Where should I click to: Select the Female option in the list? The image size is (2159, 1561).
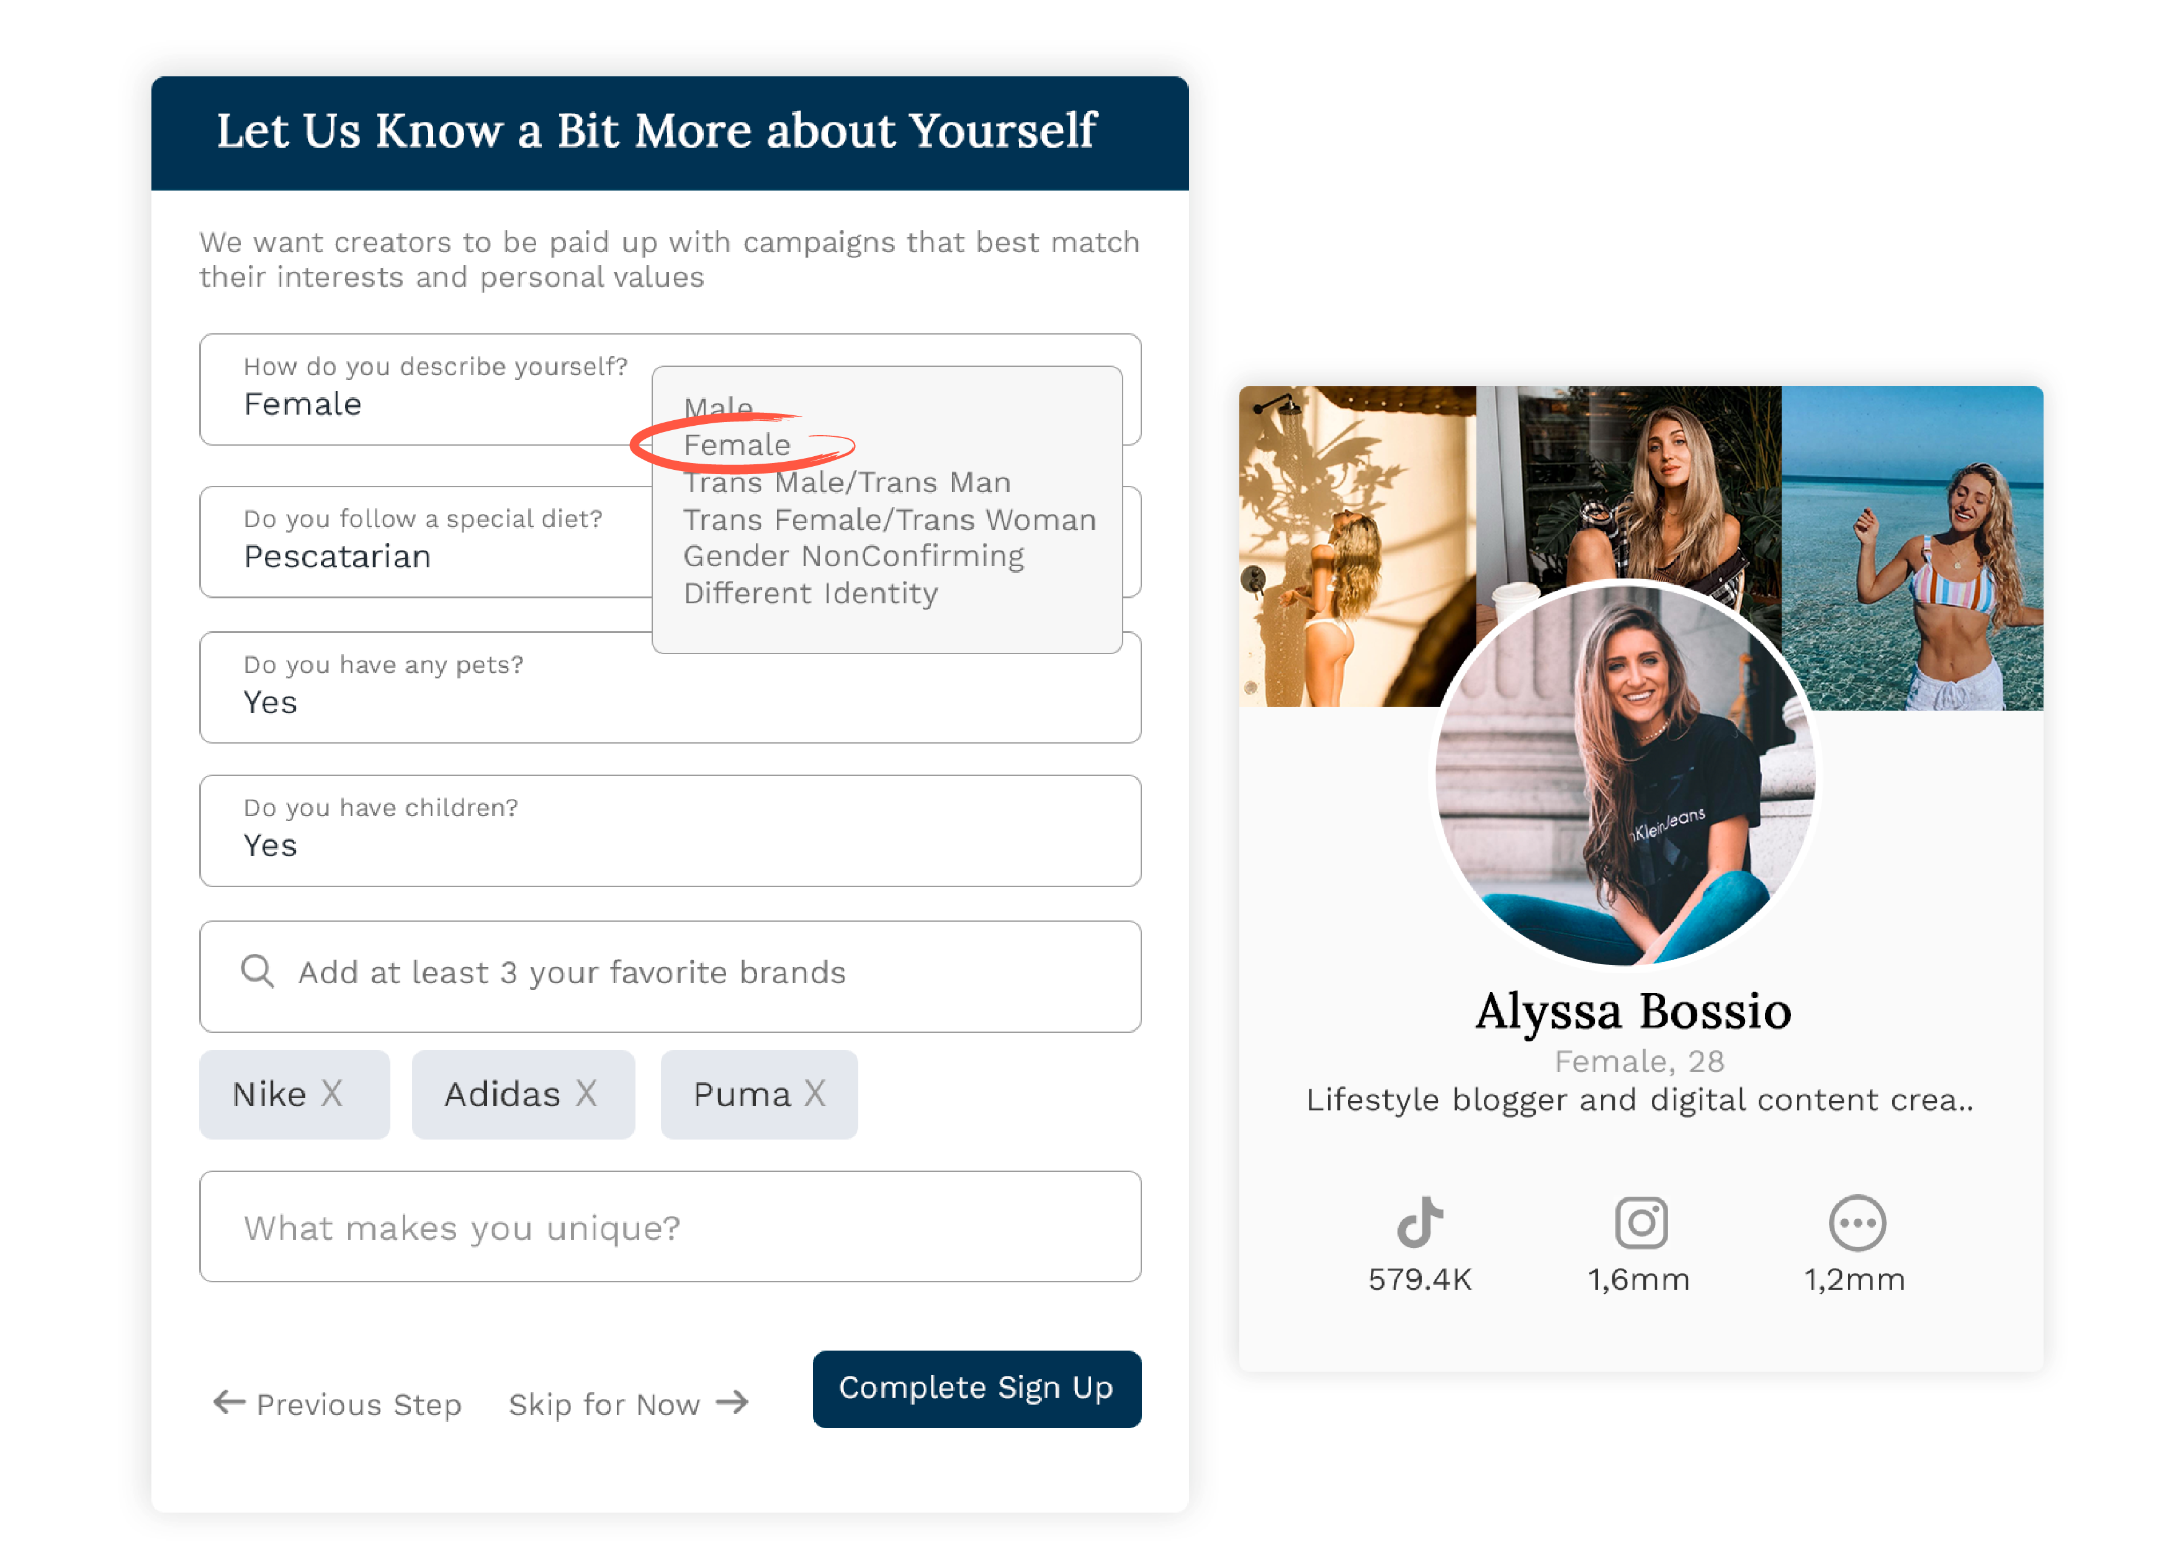pos(737,444)
